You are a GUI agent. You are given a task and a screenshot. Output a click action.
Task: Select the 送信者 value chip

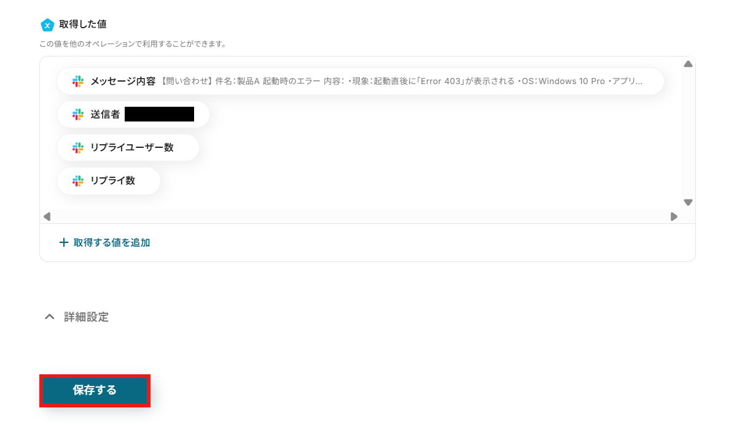click(x=133, y=115)
